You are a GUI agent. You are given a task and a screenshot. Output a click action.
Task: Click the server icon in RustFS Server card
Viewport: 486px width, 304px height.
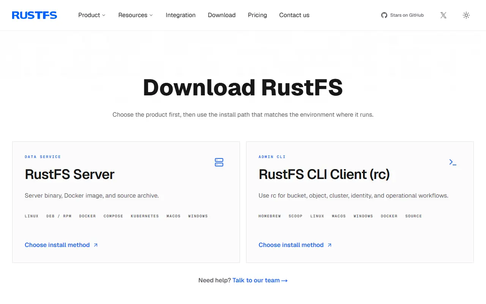tap(219, 162)
